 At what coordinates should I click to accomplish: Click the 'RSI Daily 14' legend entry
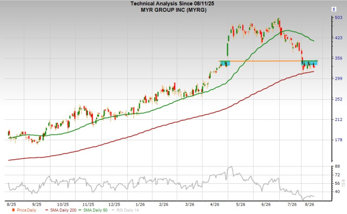[x=126, y=210]
